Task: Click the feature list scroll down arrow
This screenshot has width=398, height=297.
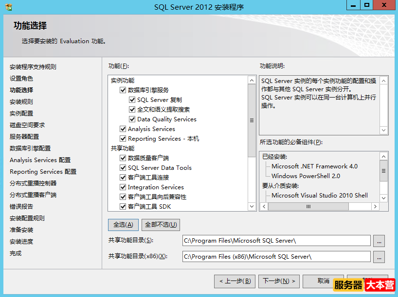Action: tap(252, 206)
